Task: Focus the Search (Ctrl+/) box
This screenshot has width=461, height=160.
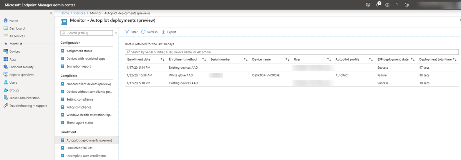Action: 86,33
